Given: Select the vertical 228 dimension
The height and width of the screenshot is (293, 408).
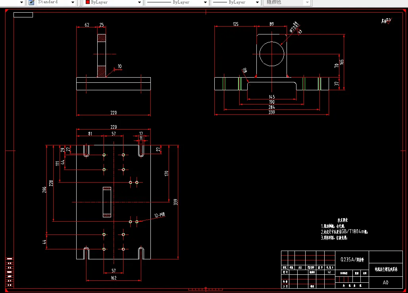Looking at the screenshot, I should [x=51, y=183].
